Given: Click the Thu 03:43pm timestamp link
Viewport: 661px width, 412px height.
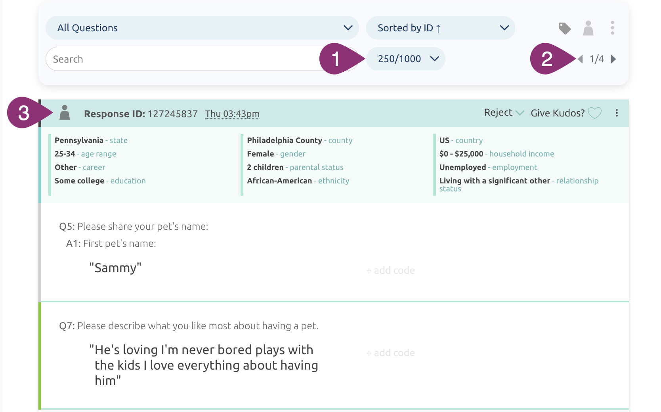Looking at the screenshot, I should [232, 114].
